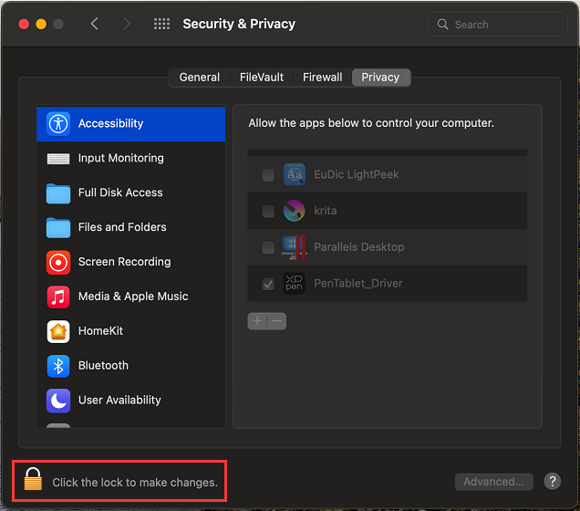Switch to the General tab
580x511 pixels.
(x=200, y=78)
